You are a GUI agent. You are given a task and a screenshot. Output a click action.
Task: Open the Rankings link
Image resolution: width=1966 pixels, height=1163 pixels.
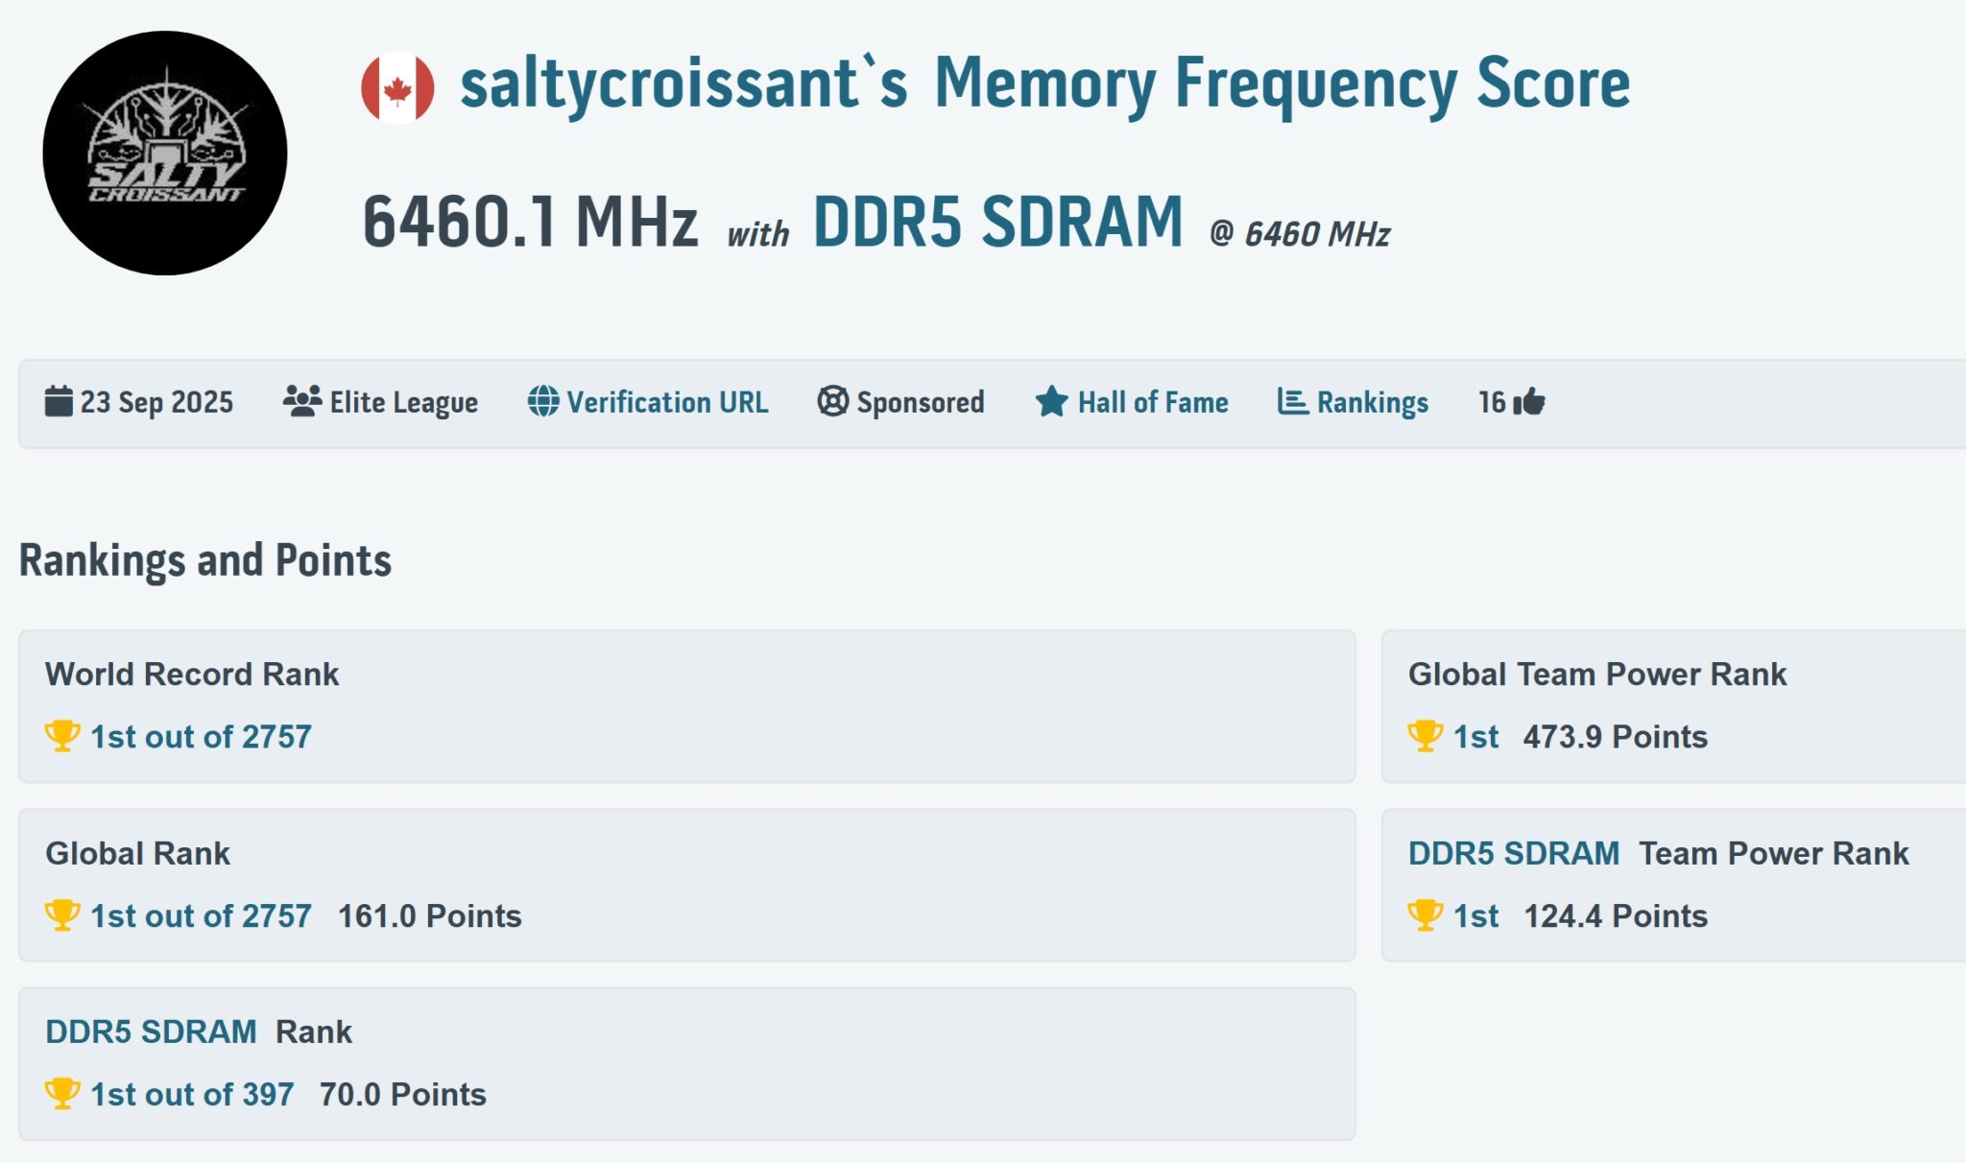coord(1372,402)
